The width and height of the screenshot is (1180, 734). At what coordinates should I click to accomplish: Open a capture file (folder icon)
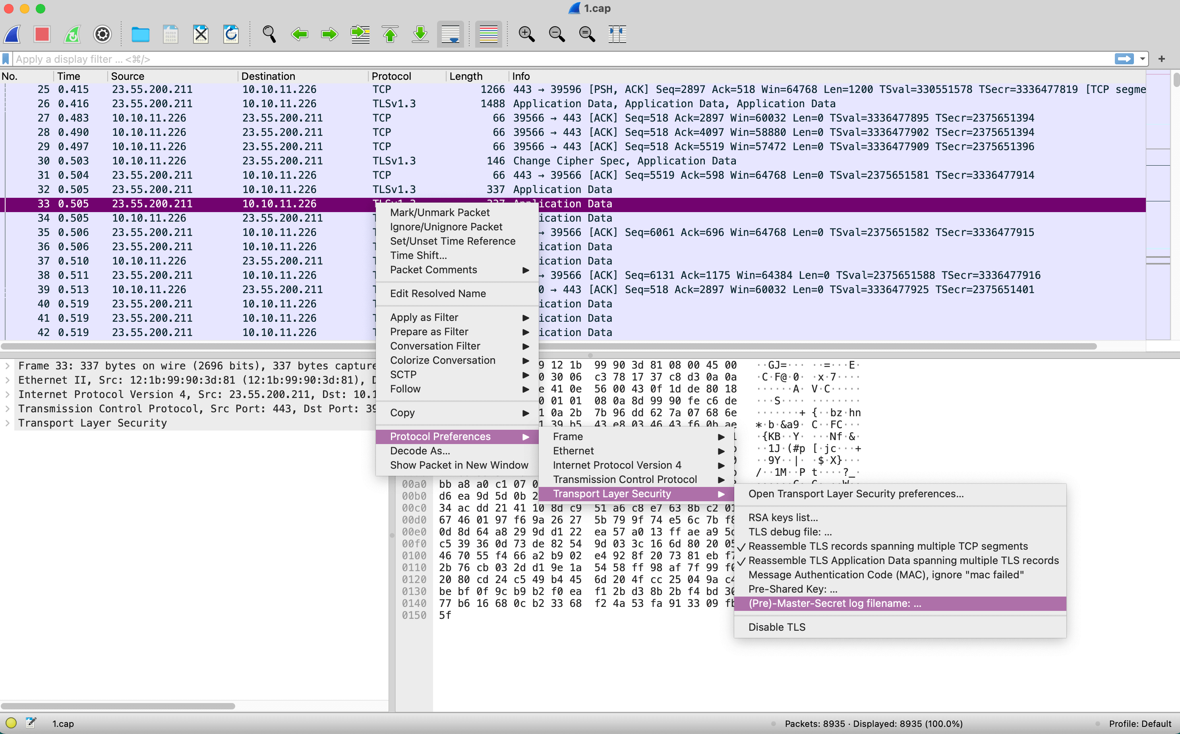[140, 35]
